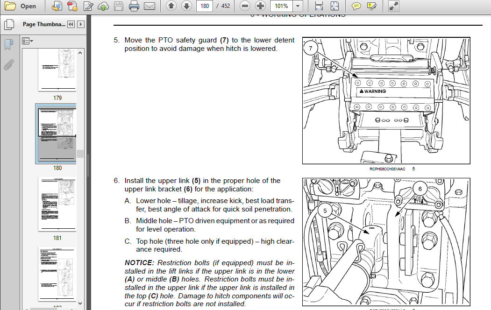Click the create PDF from file icon
The height and width of the screenshot is (310, 491).
(x=57, y=6)
